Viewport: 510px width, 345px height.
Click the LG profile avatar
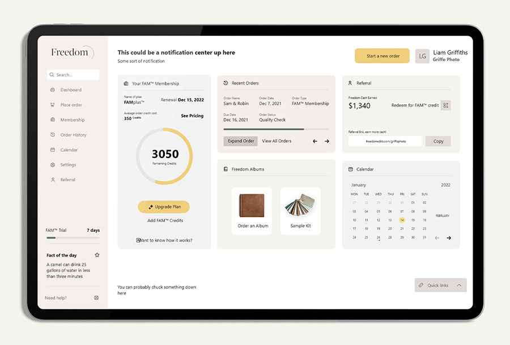click(422, 56)
